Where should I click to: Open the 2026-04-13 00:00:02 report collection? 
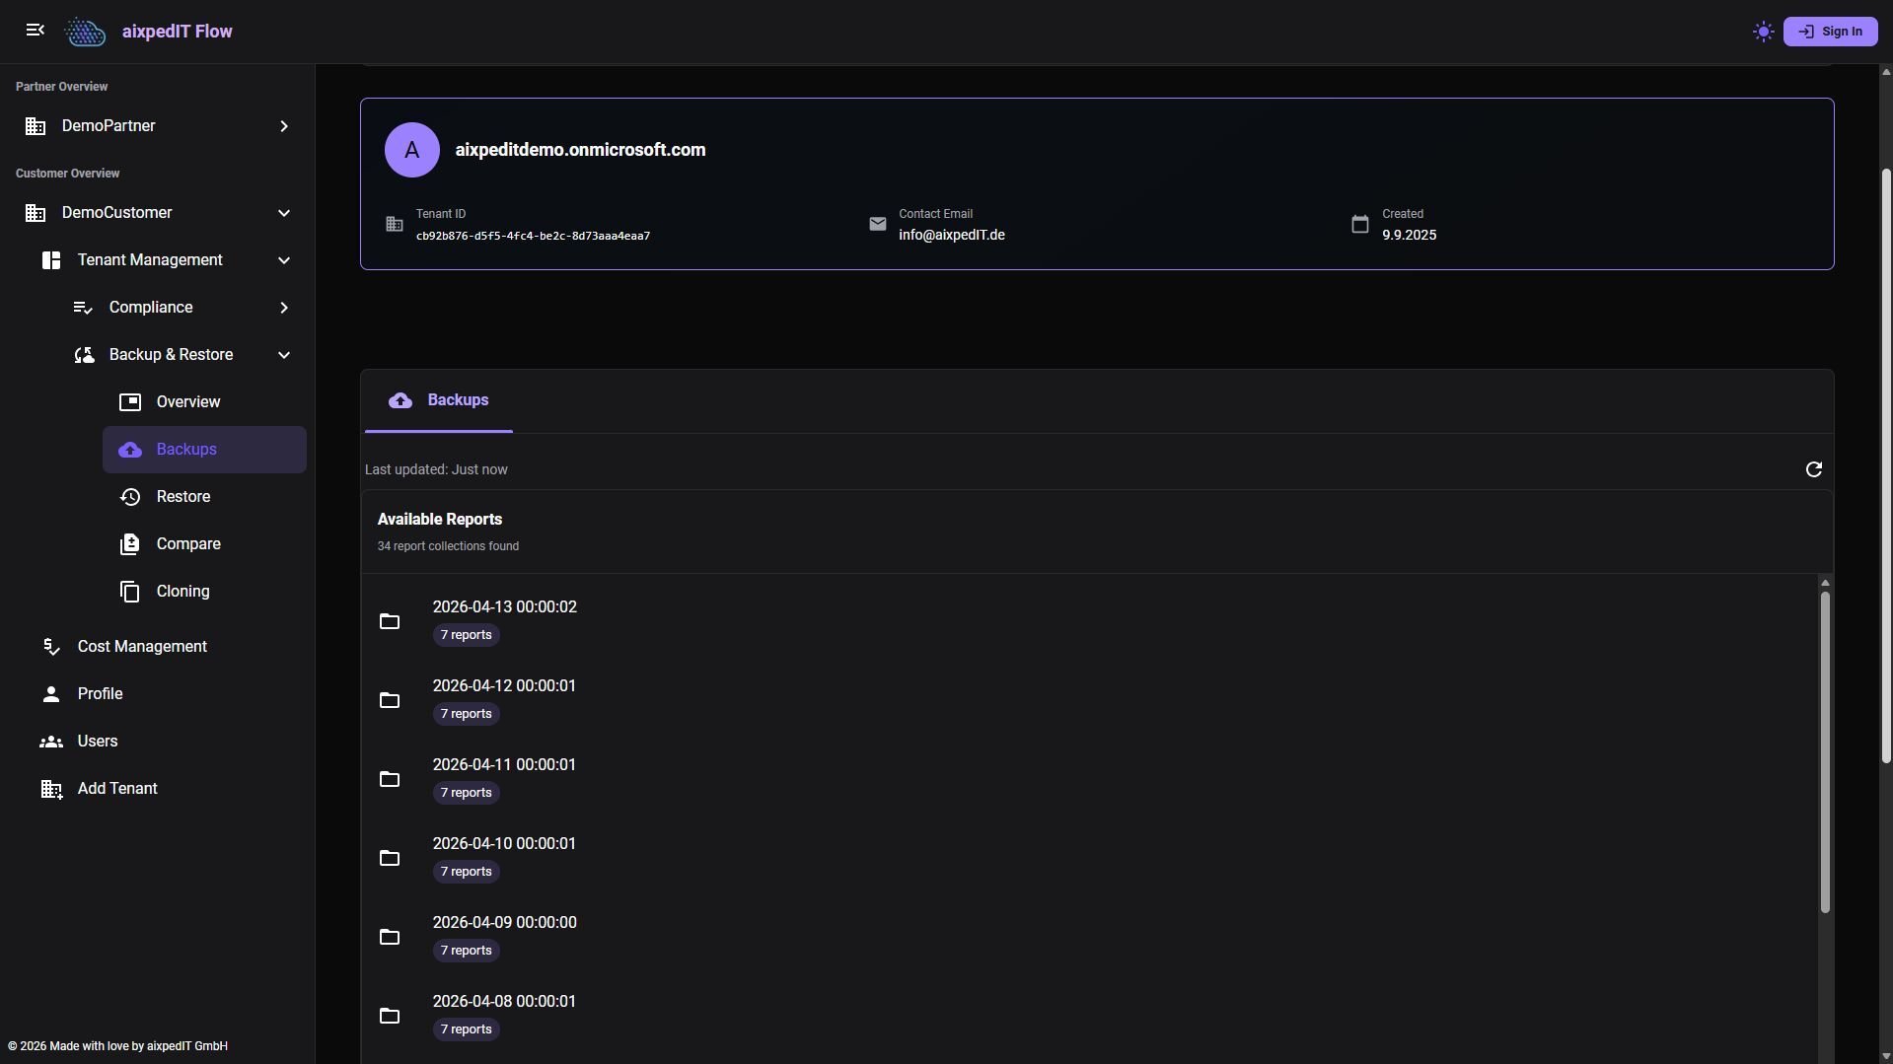(x=1089, y=621)
